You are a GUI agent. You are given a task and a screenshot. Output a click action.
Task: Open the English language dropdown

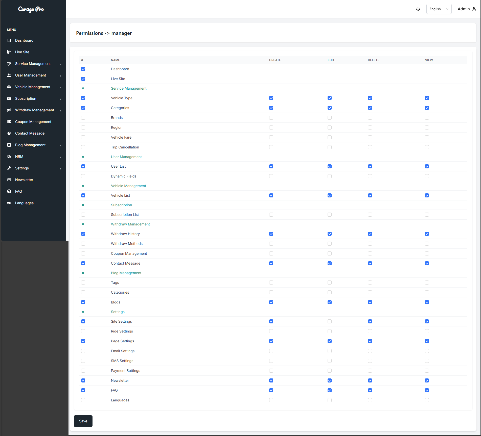click(439, 9)
